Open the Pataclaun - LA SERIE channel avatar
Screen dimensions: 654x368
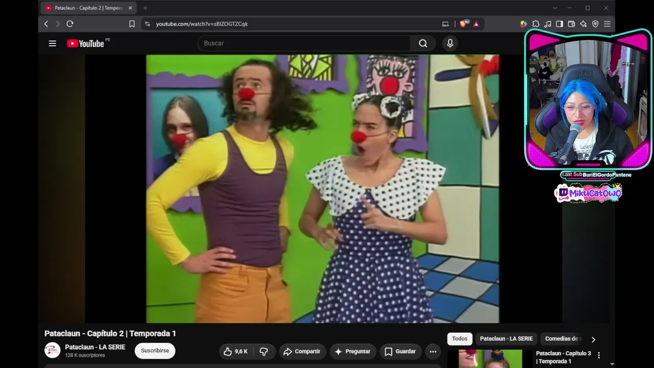[x=52, y=351]
